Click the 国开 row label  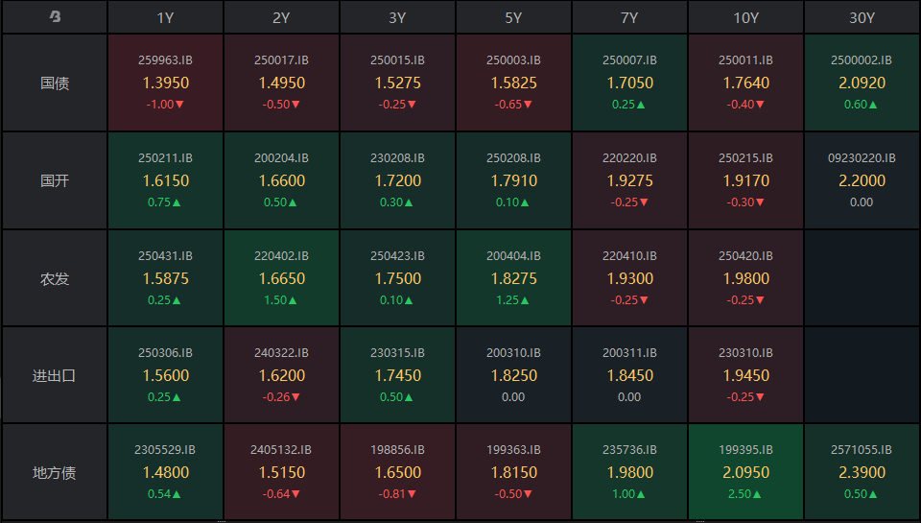(55, 180)
